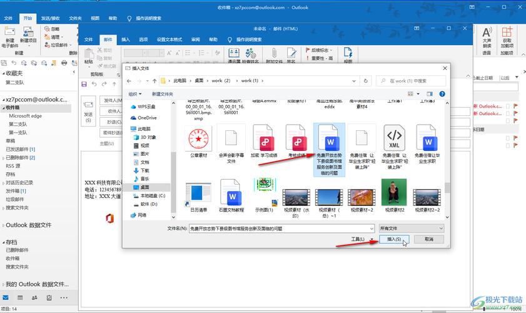Open OneDrive in the navigation pane
526x313 pixels.
click(x=147, y=118)
